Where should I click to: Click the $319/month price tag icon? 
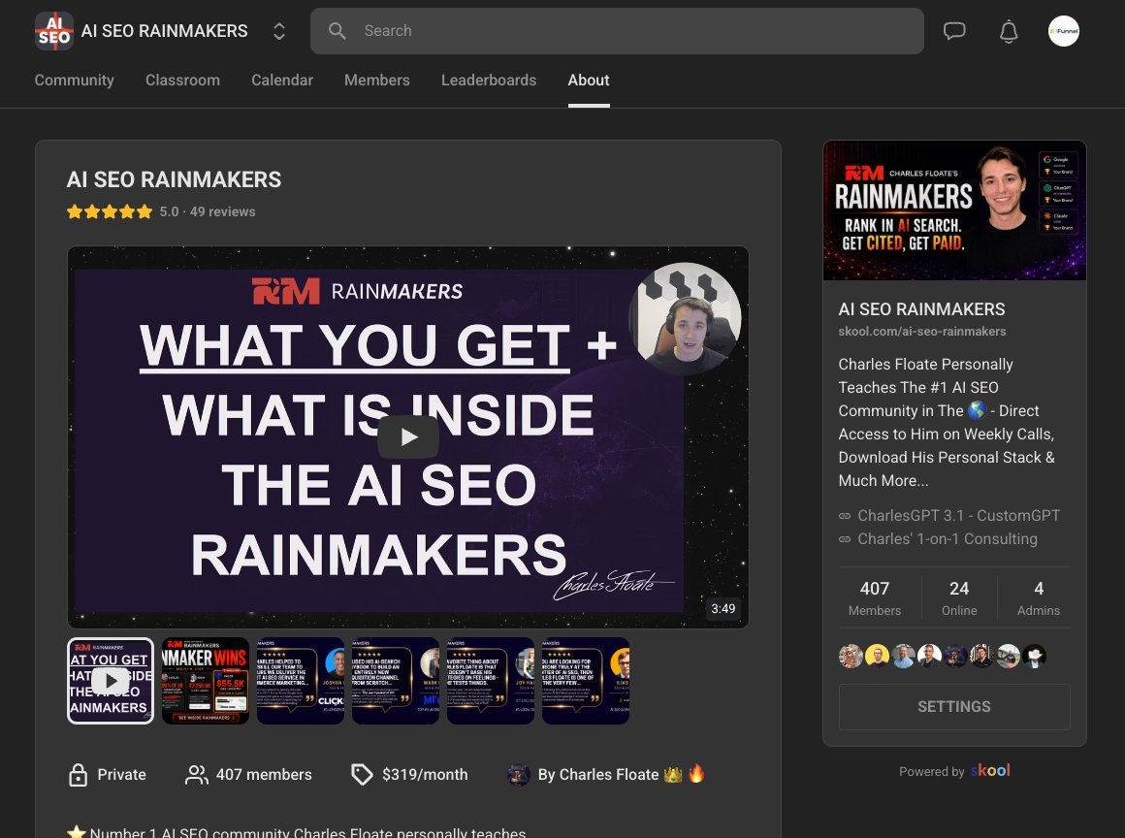[x=362, y=774]
